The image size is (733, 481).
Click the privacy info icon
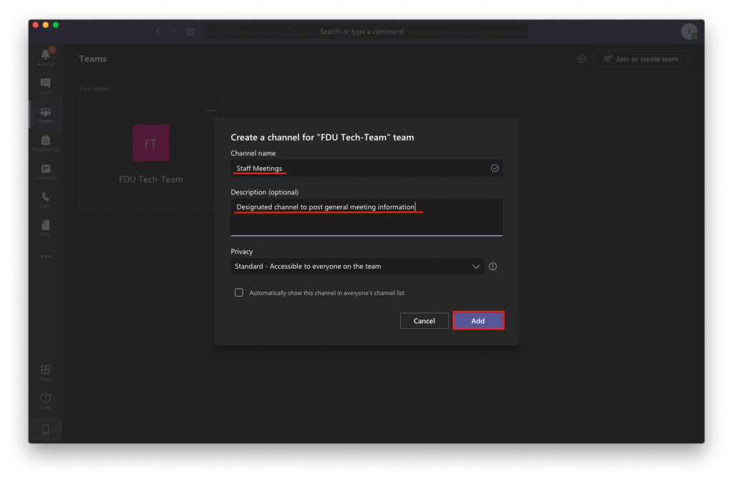tap(492, 267)
